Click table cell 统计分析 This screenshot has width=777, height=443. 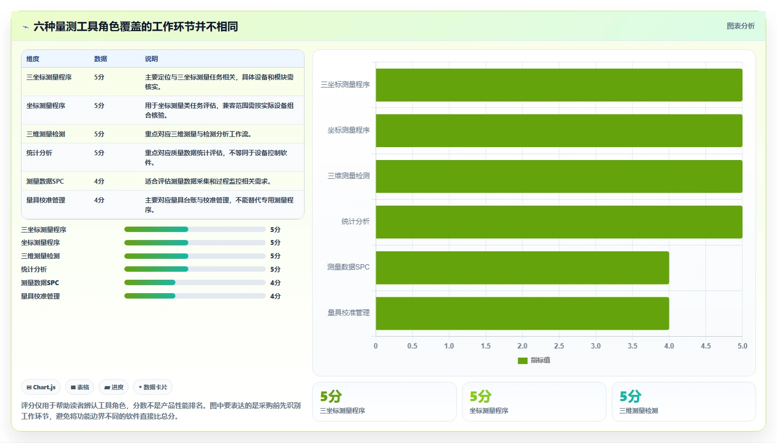pyautogui.click(x=39, y=153)
